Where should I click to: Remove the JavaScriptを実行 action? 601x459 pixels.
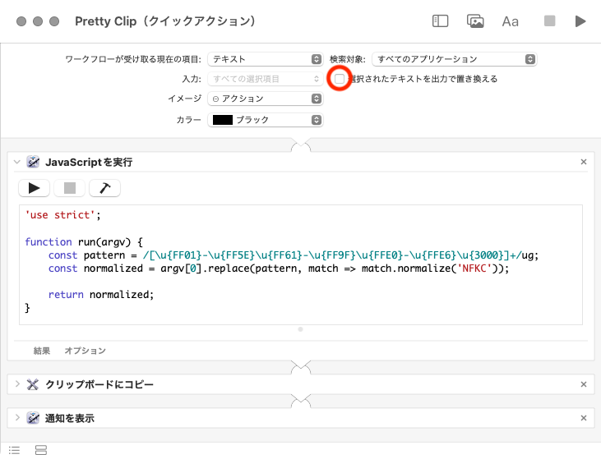click(584, 162)
